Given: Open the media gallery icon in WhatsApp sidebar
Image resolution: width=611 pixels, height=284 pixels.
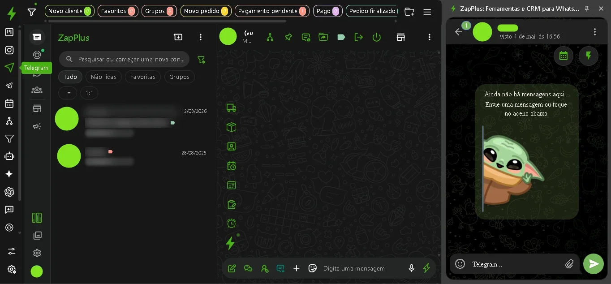Looking at the screenshot, I should (37, 235).
